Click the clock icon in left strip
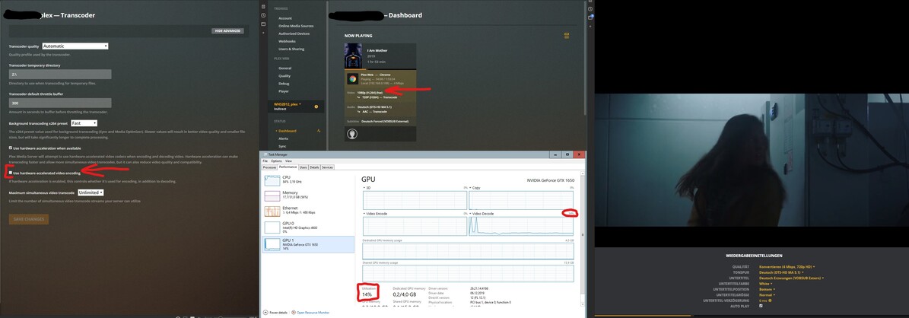This screenshot has height=318, width=909. [263, 15]
